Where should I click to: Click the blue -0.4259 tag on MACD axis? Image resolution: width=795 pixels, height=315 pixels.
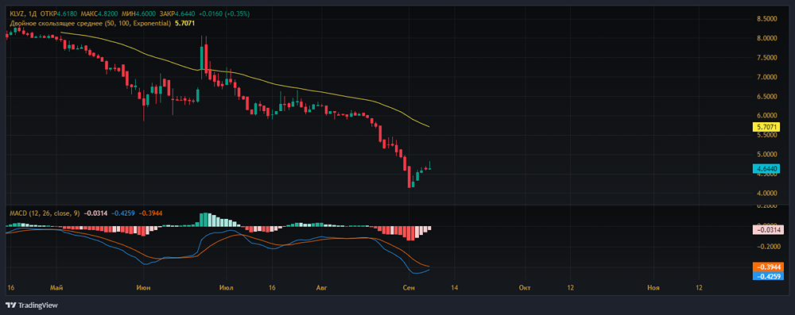pyautogui.click(x=769, y=276)
